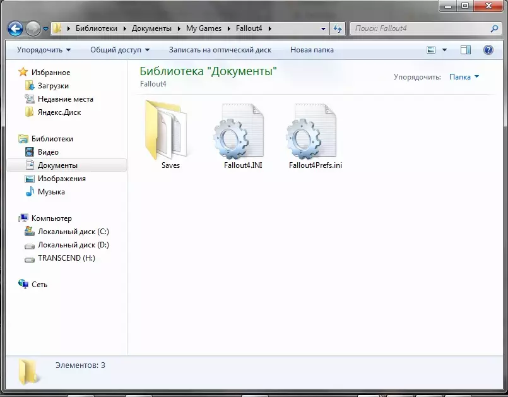Open recent pages dropdown next to Forward arrow

click(x=45, y=29)
